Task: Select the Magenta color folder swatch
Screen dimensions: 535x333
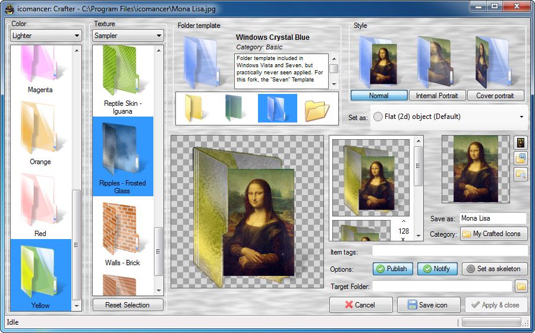Action: tap(40, 68)
